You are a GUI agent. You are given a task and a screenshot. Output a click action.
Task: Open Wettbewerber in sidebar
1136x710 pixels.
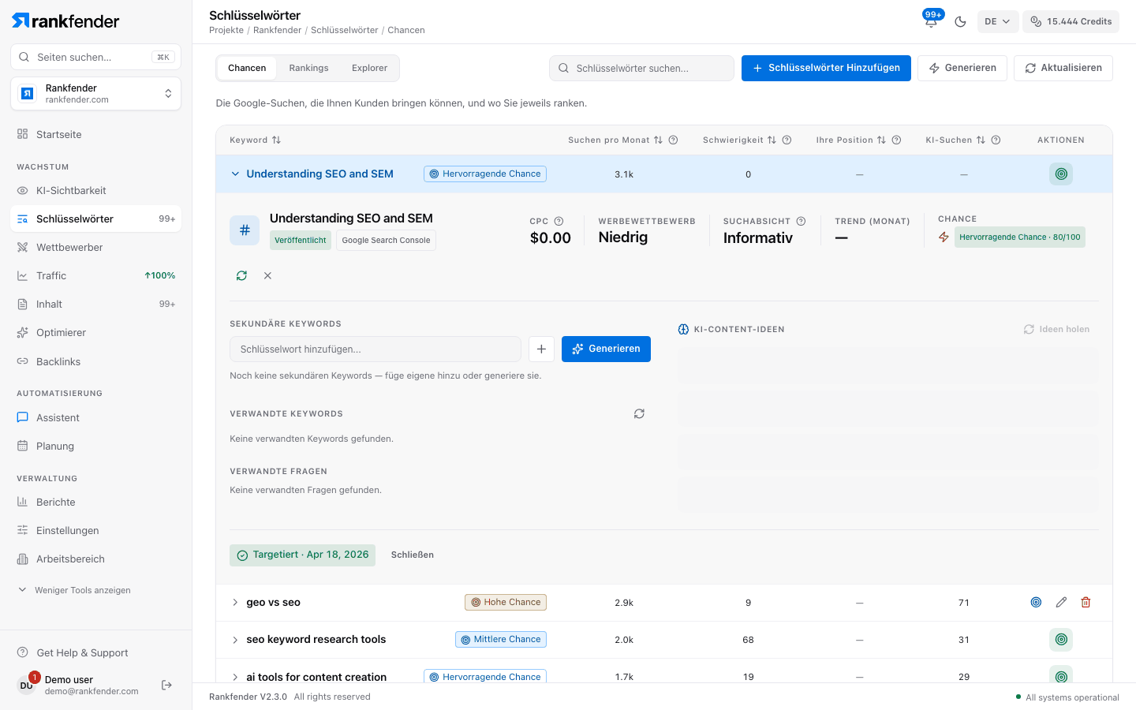pyautogui.click(x=95, y=247)
